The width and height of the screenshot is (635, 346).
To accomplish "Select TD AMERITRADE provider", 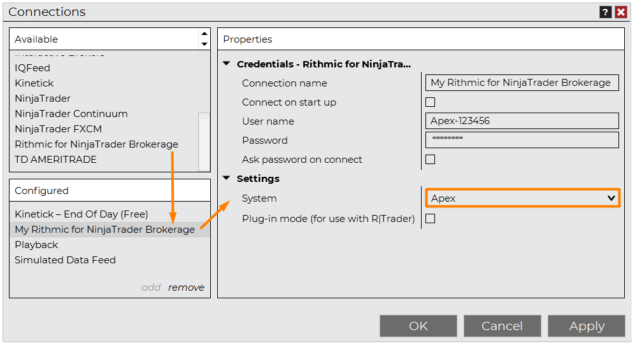I will 55,160.
